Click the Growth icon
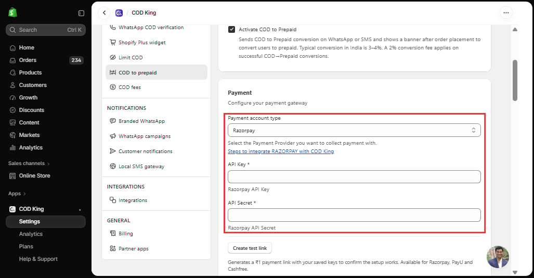Viewport: 534px width, 278px height. tap(12, 98)
